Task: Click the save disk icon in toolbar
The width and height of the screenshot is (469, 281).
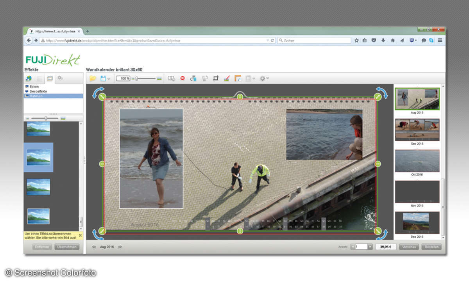Action: pos(103,78)
